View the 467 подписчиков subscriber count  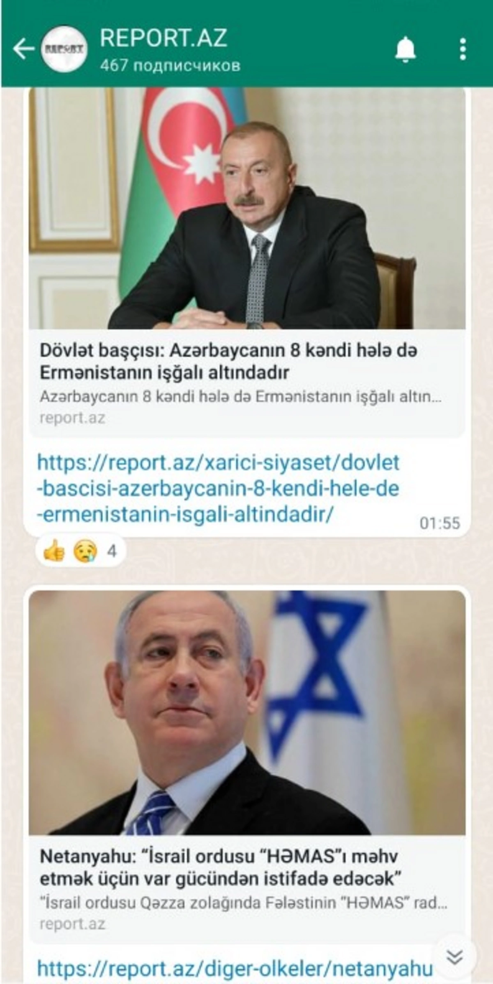pos(170,65)
